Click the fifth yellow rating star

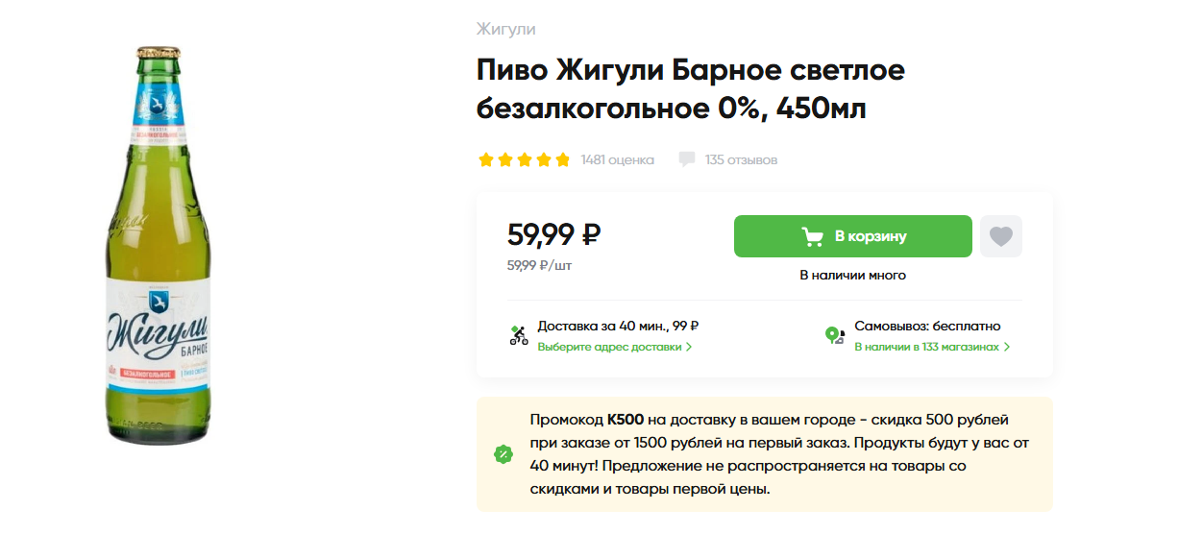point(563,159)
